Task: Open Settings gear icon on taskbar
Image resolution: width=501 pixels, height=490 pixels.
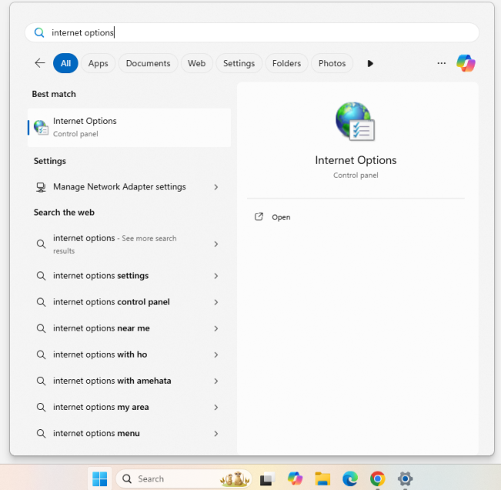Action: 405,478
